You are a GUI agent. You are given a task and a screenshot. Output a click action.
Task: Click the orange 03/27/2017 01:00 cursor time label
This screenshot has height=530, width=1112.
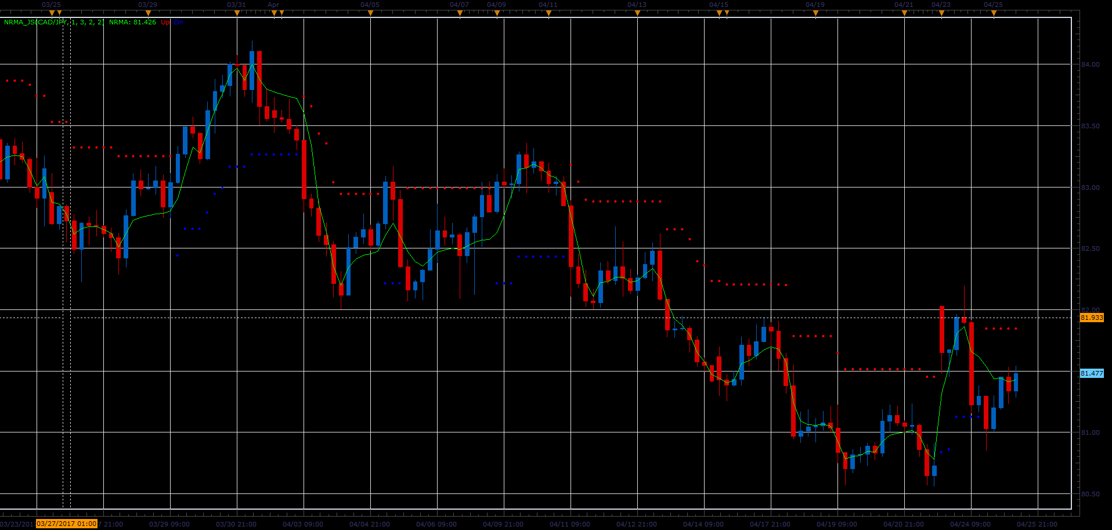pos(67,524)
